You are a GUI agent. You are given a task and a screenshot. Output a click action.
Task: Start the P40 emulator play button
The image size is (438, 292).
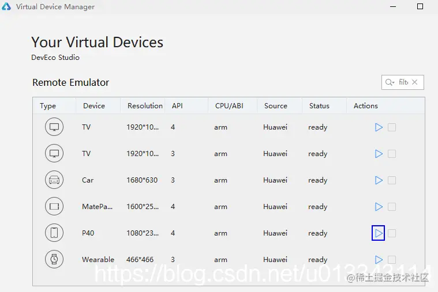click(x=378, y=233)
